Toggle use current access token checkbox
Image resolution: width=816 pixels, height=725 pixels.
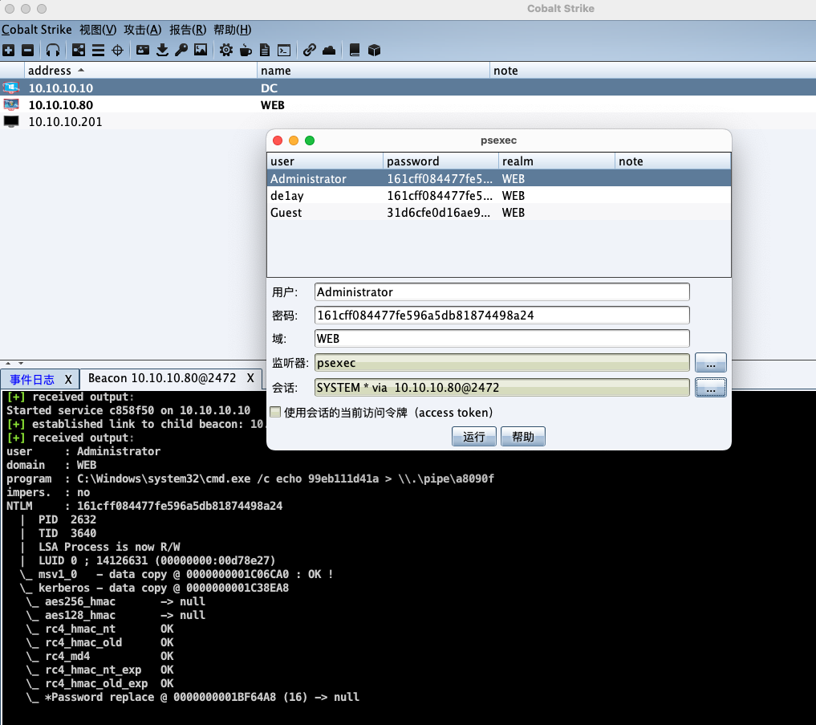pos(275,412)
